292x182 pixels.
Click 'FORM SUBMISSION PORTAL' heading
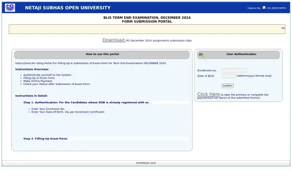point(147,21)
